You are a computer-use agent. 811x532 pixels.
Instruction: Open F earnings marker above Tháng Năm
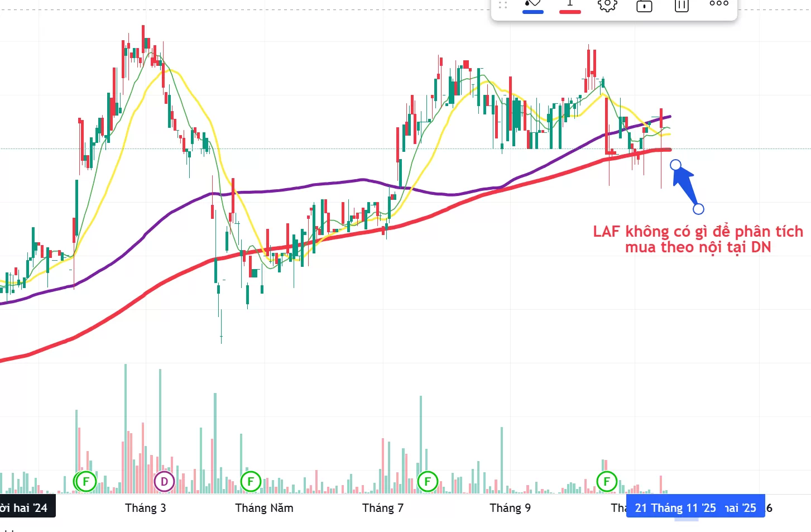(x=251, y=481)
